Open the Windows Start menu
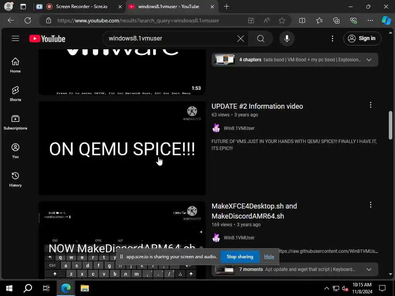The width and height of the screenshot is (395, 296). (9, 288)
